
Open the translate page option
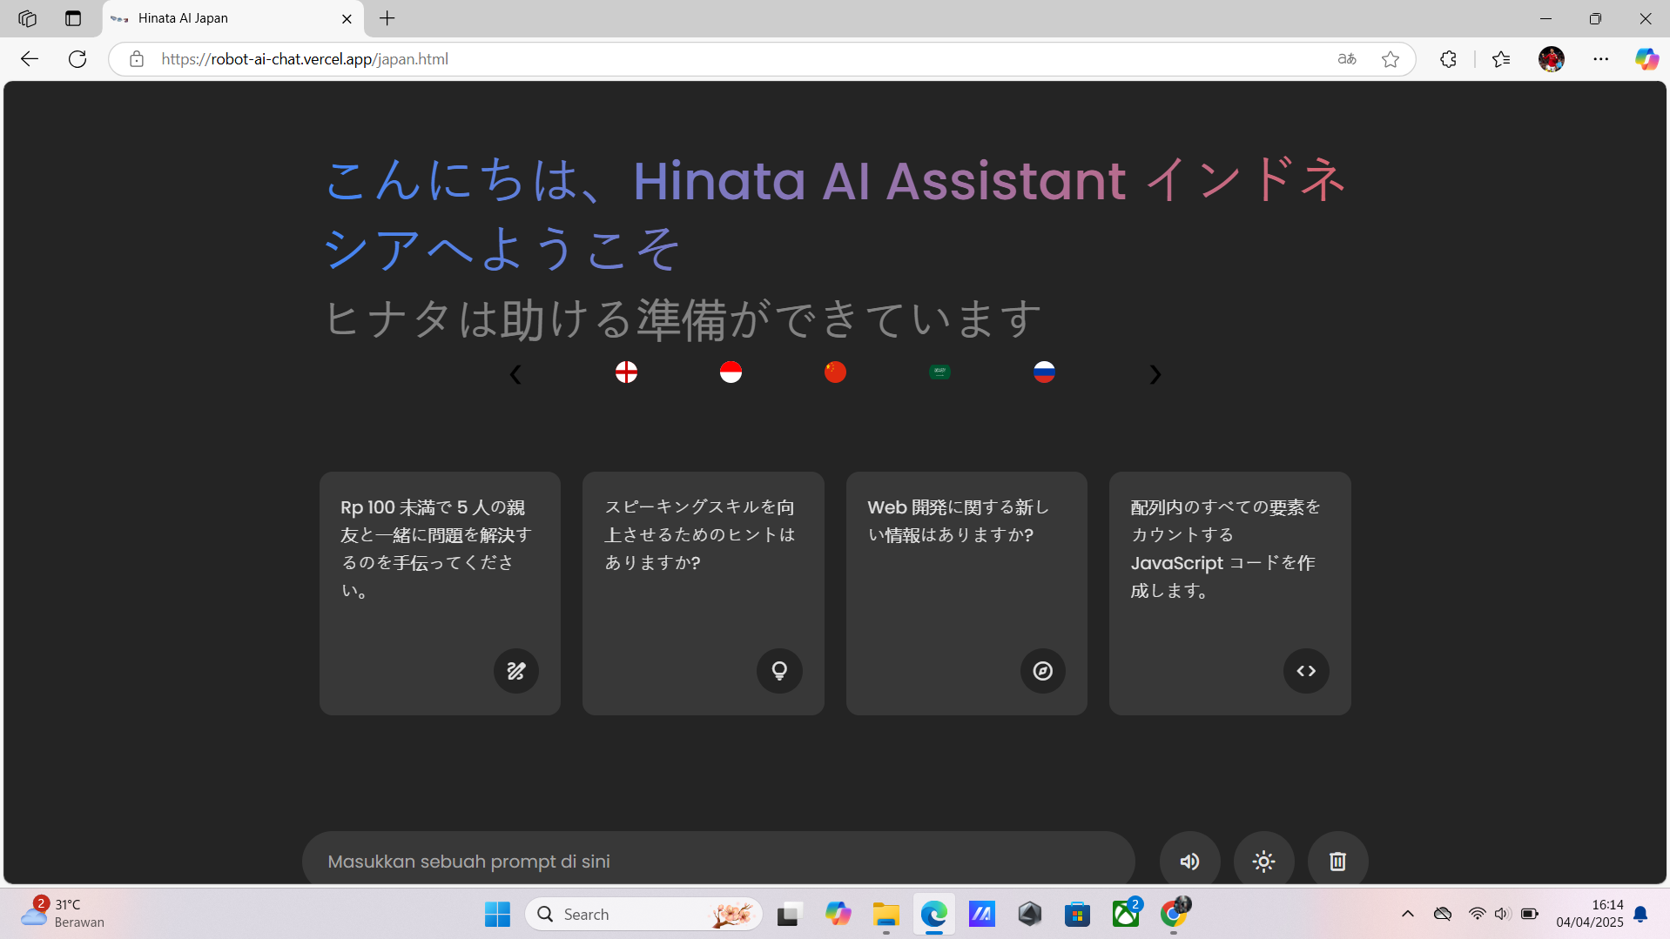1347,59
